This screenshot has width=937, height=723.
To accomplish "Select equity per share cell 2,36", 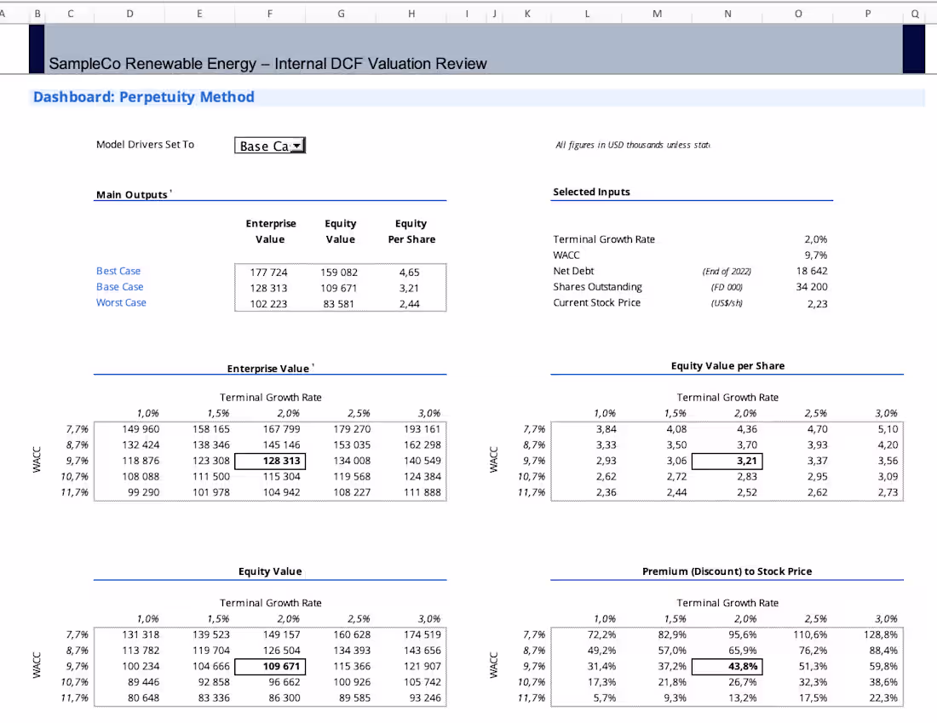I will pyautogui.click(x=606, y=492).
